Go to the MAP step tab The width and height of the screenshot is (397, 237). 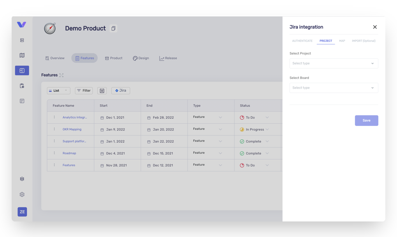(x=342, y=41)
